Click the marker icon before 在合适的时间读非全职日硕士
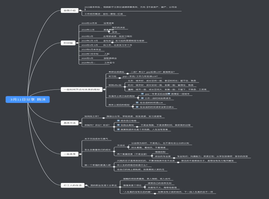Viewport: 269px width, 199px height. 137,107
